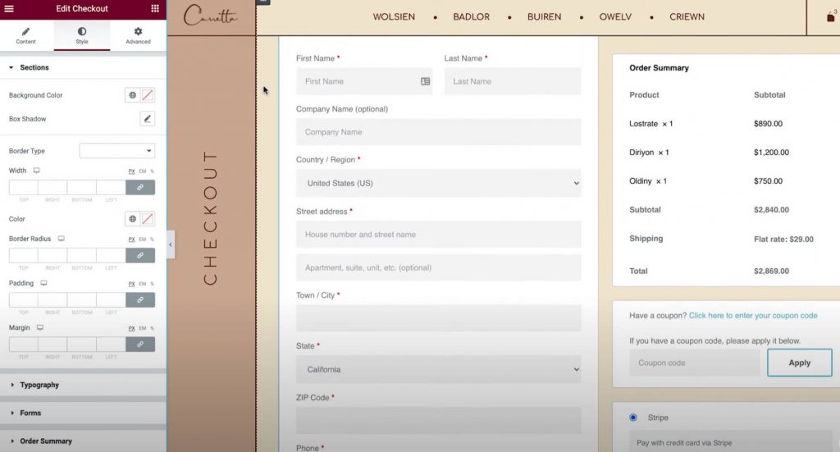
Task: Edit Box Shadow with the pencil icon
Action: pos(148,119)
